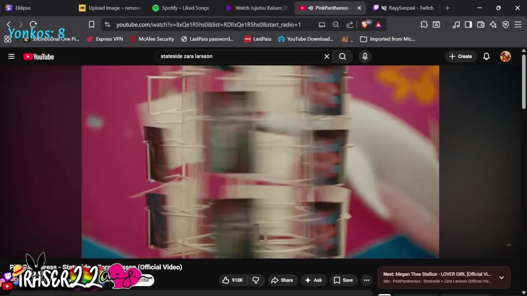This screenshot has height=296, width=527.
Task: Expand the Next up playlist chevron
Action: 501,277
